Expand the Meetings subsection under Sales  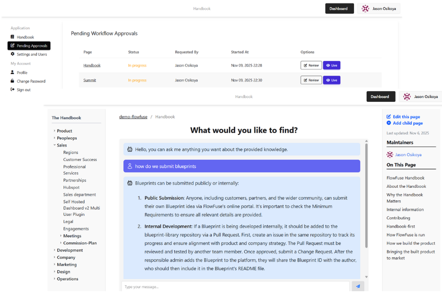(61, 236)
